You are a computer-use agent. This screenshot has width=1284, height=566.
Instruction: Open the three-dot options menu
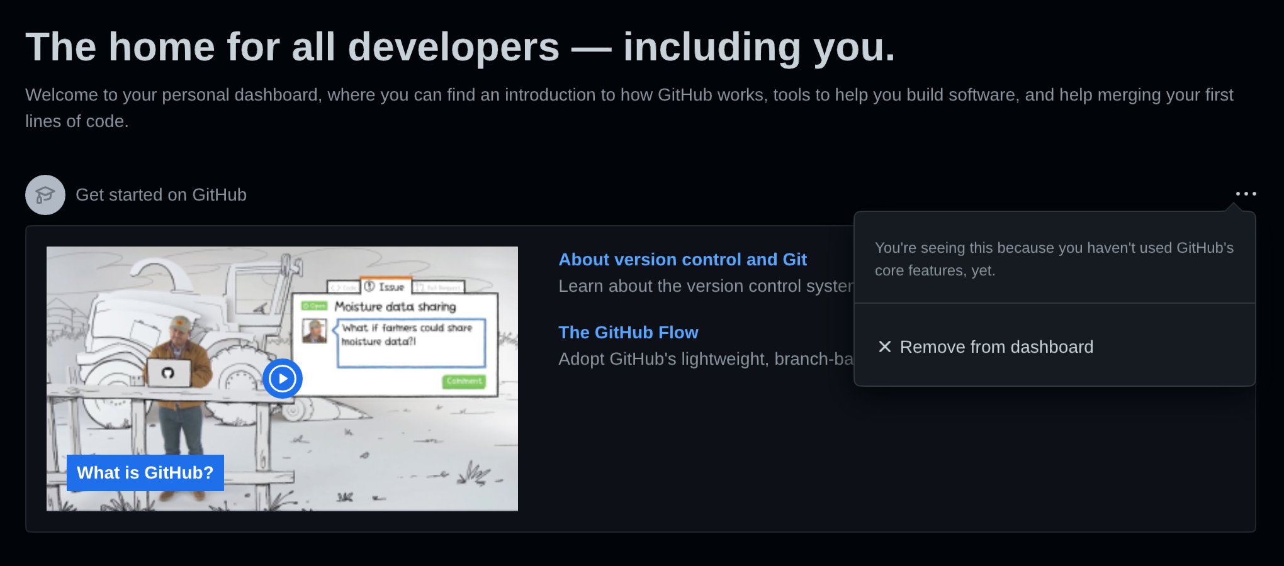coord(1246,194)
